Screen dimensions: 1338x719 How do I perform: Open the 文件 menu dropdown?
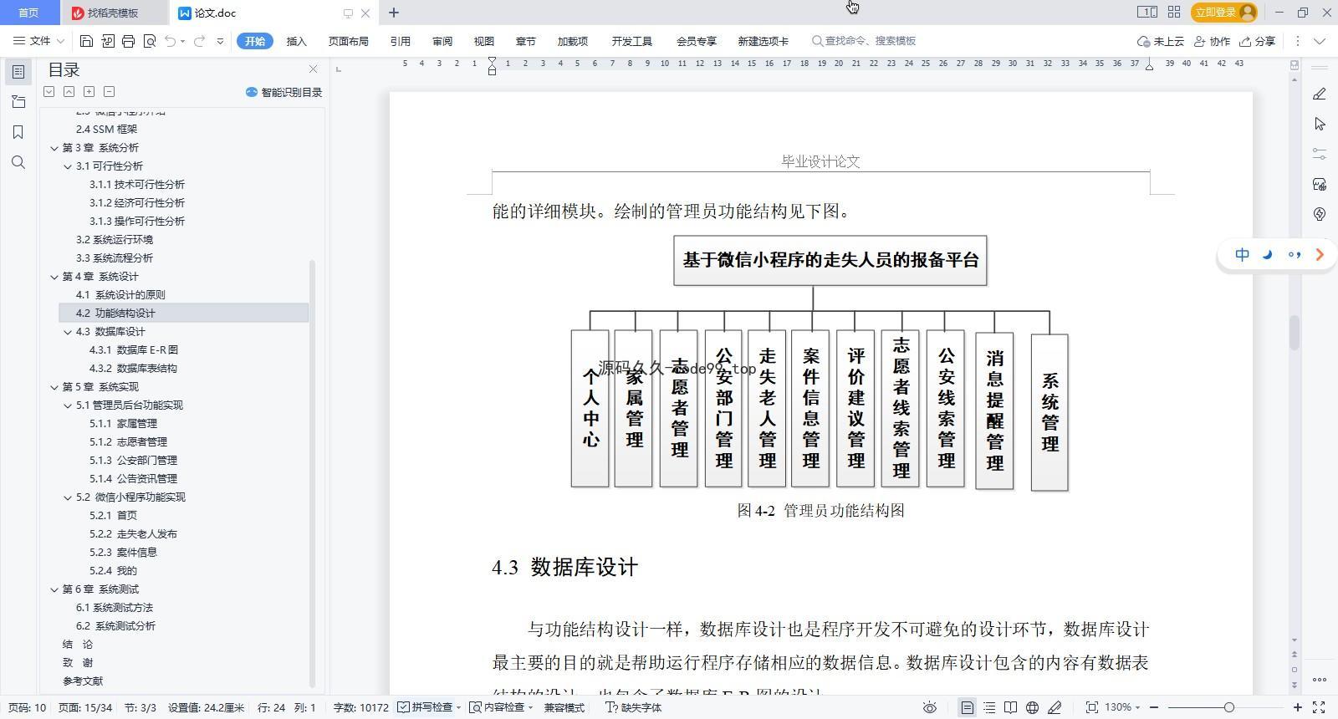[x=39, y=41]
